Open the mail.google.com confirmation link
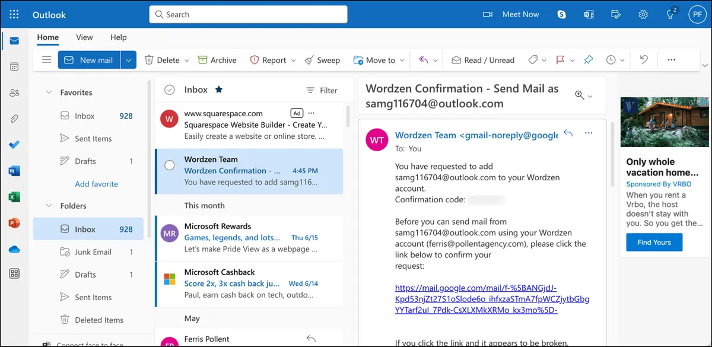 click(x=492, y=299)
